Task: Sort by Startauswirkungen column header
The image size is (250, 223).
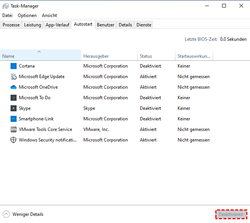Action: (194, 56)
